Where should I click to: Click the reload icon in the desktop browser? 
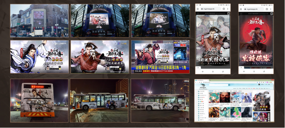(x=199, y=82)
